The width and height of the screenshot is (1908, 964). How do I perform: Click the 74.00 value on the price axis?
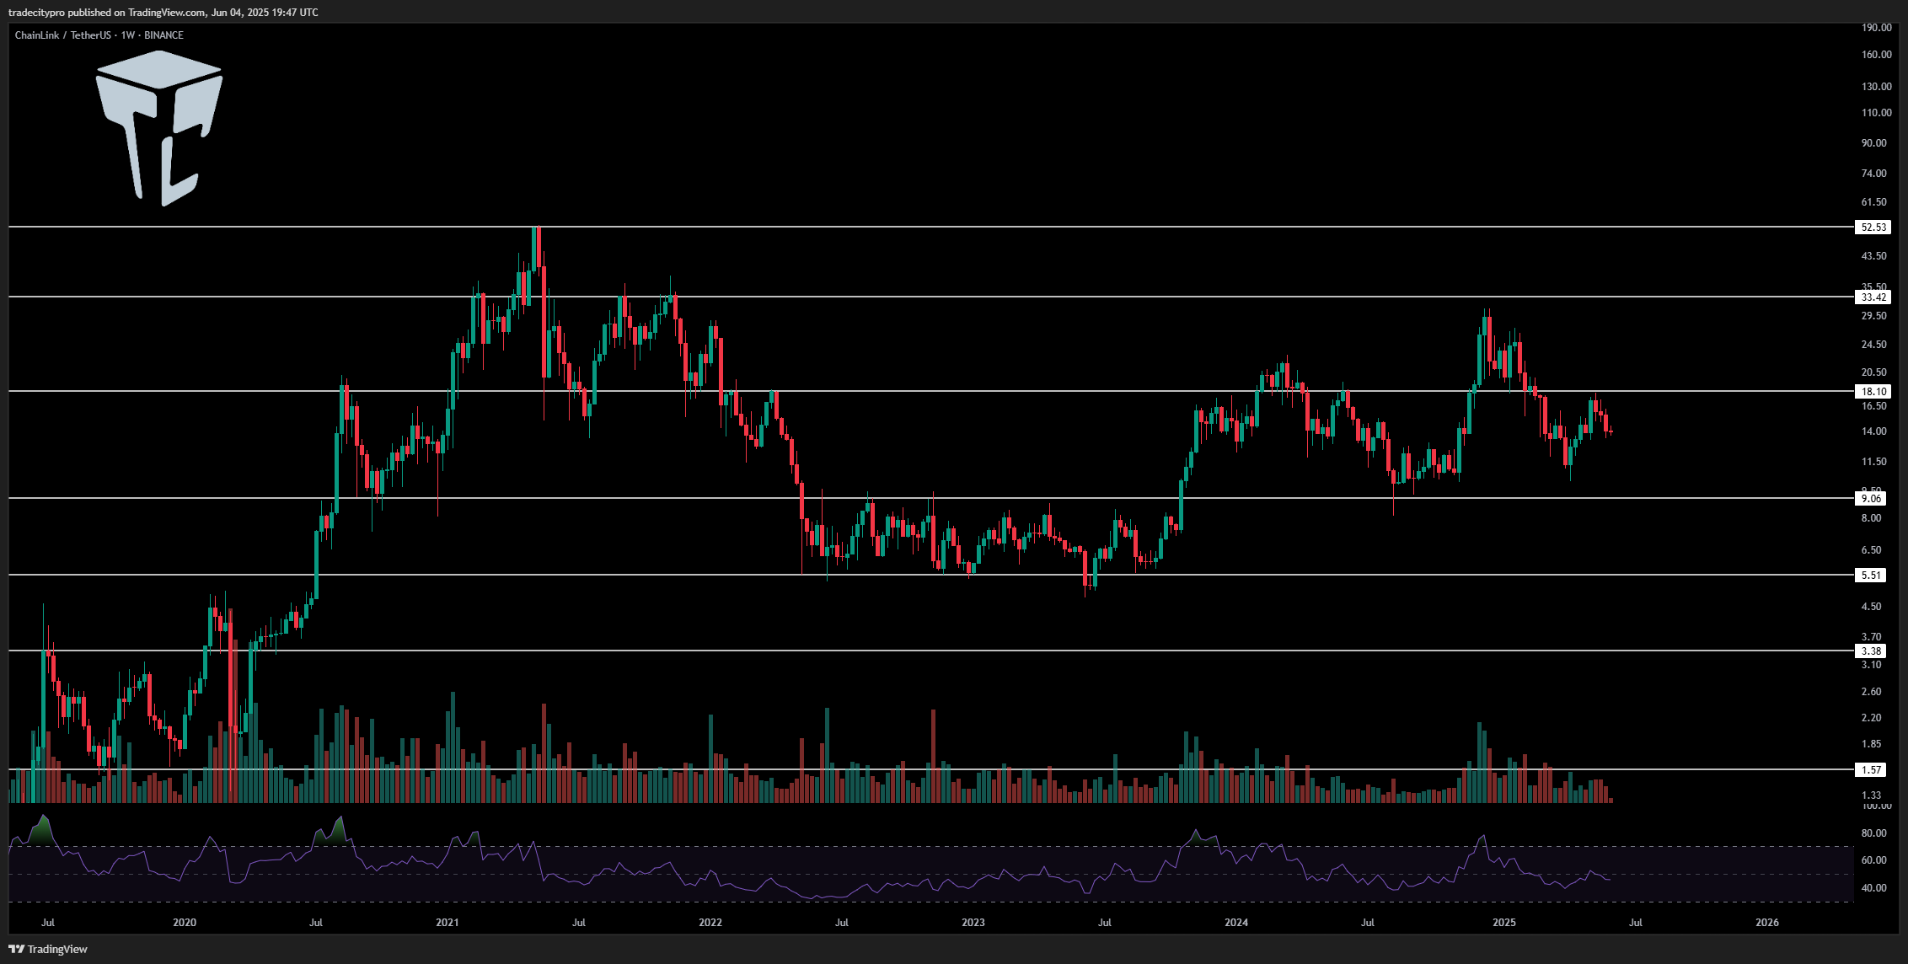[1874, 174]
